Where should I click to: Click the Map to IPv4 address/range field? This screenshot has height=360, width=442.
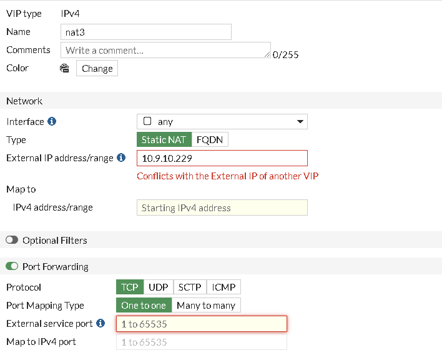(222, 208)
